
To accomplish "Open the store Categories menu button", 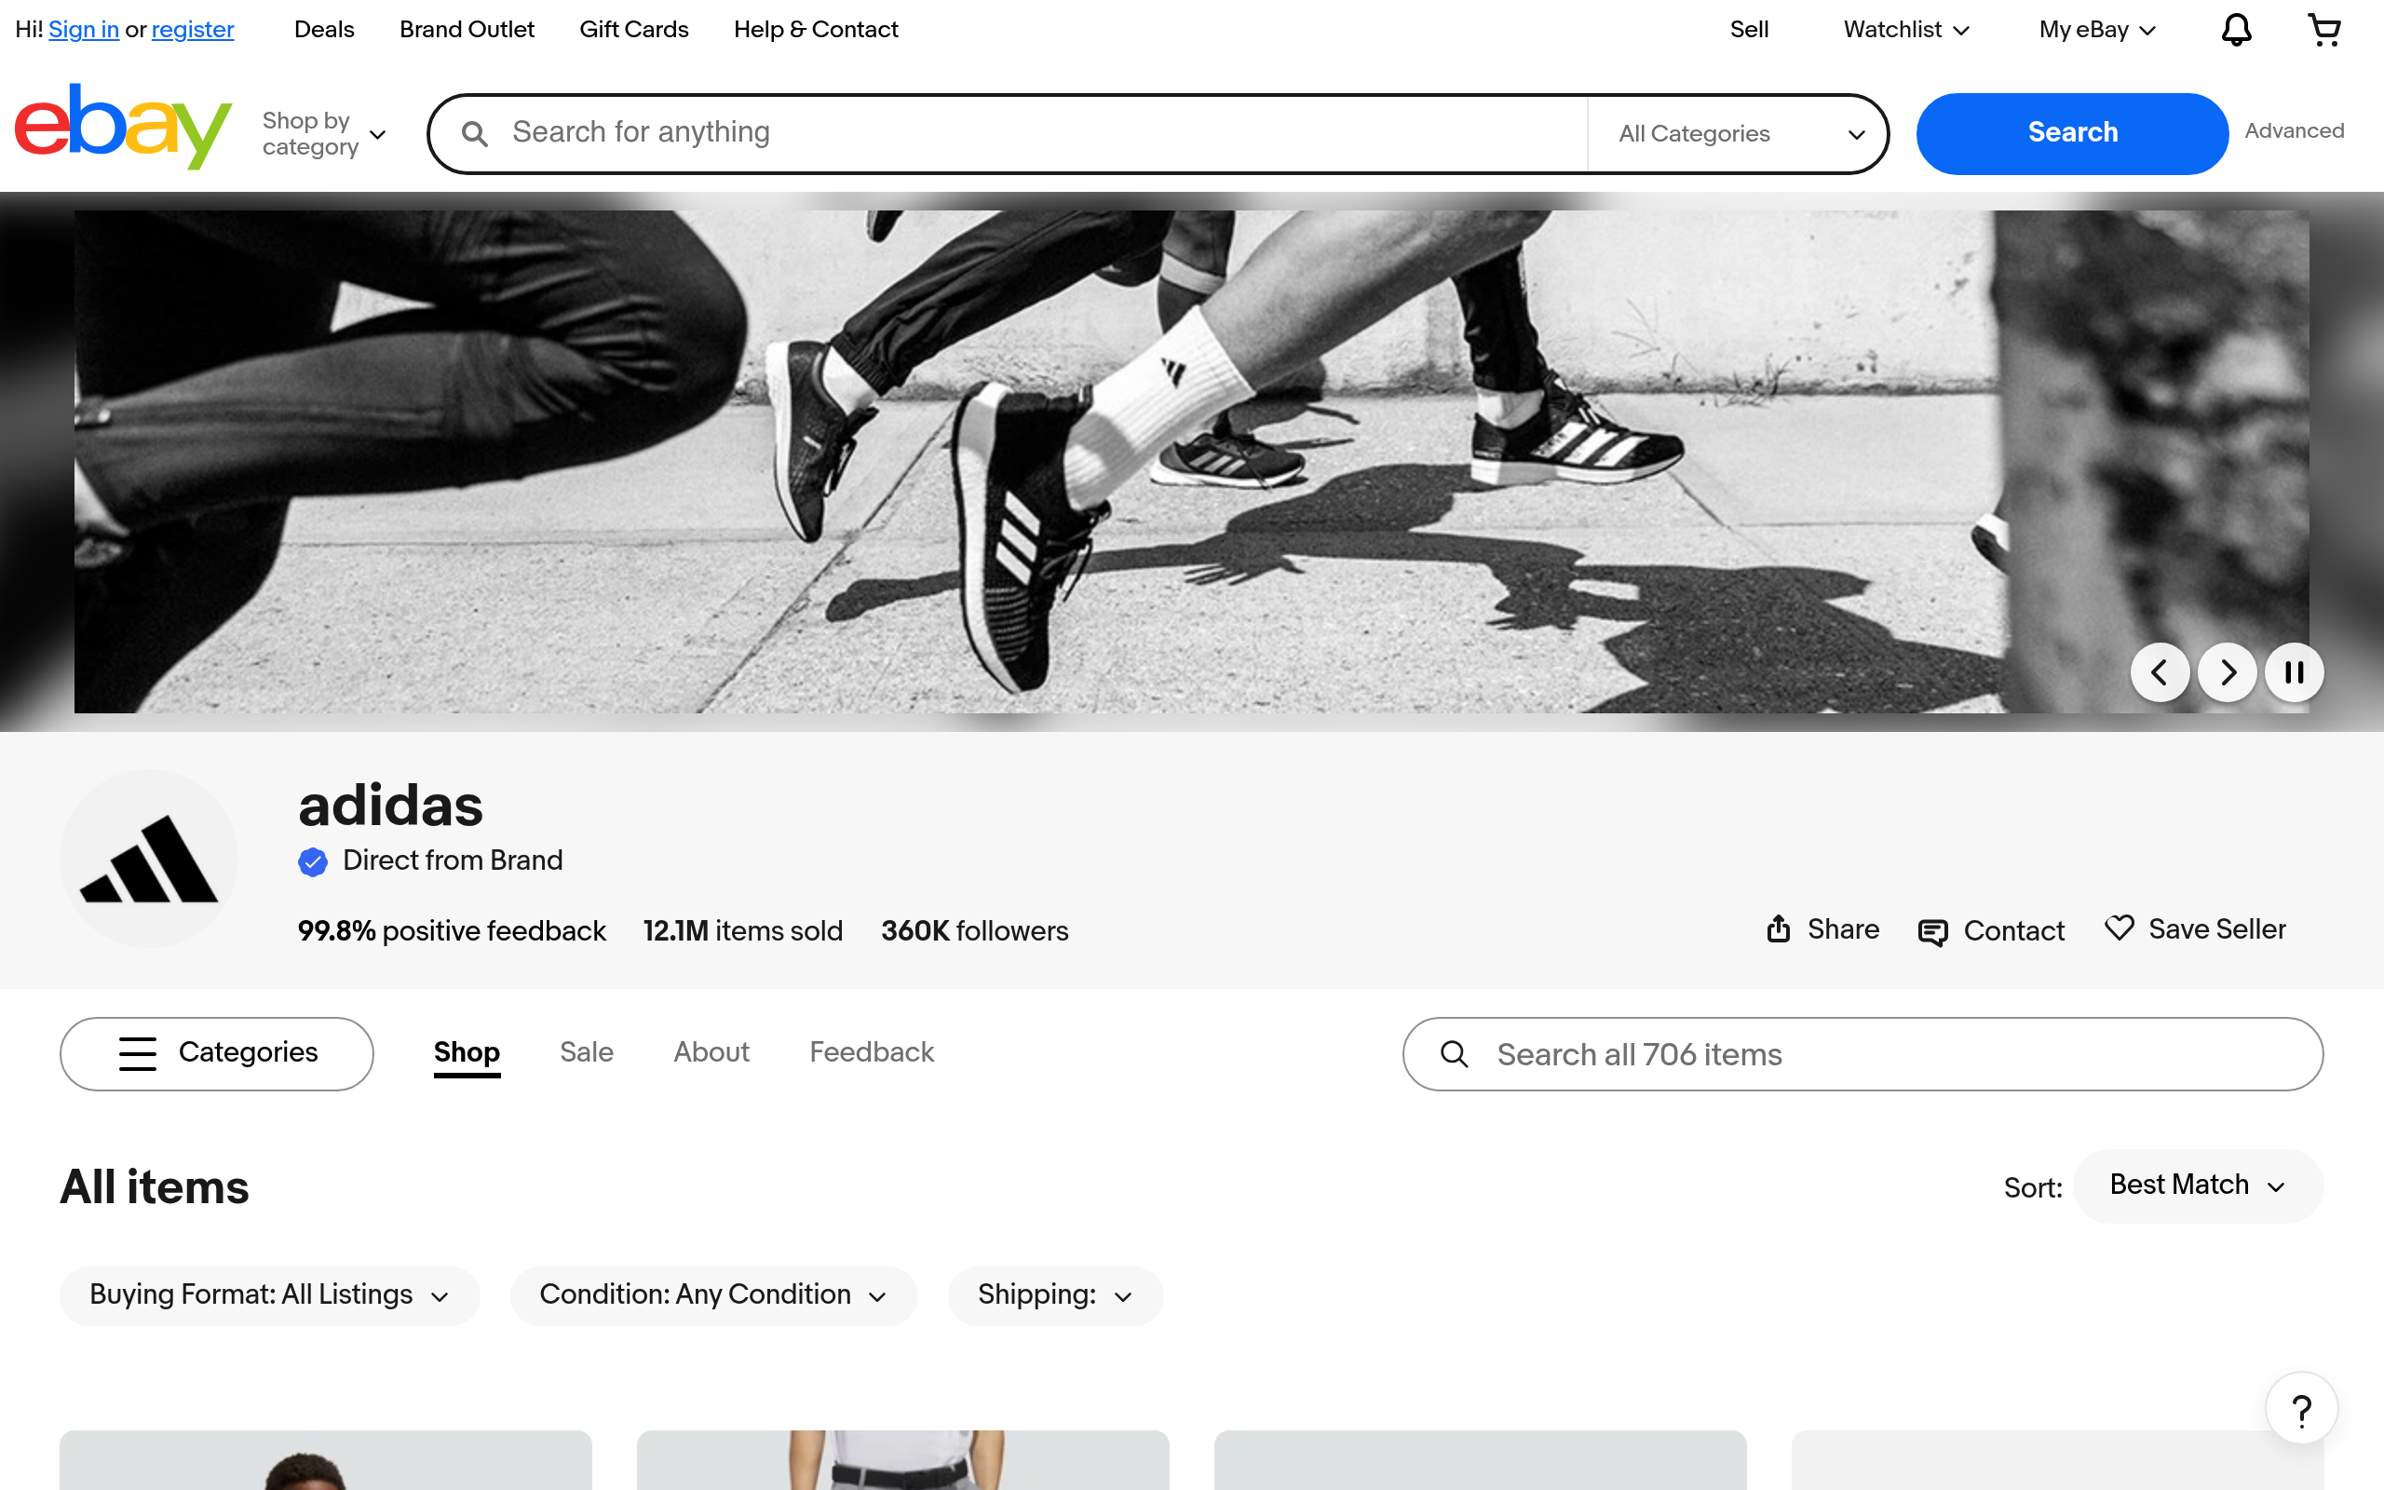I will pos(217,1053).
